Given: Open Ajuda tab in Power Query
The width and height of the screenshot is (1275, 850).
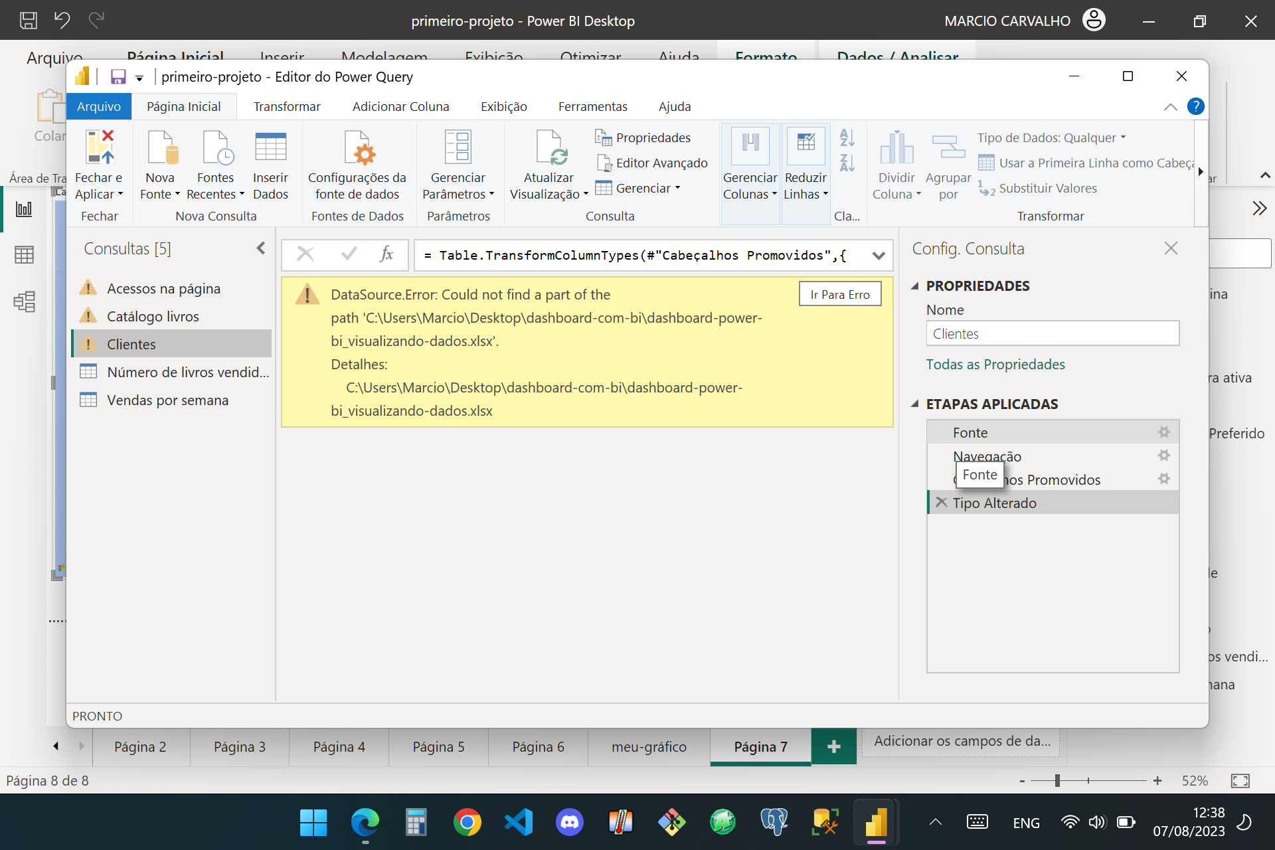Looking at the screenshot, I should point(675,106).
